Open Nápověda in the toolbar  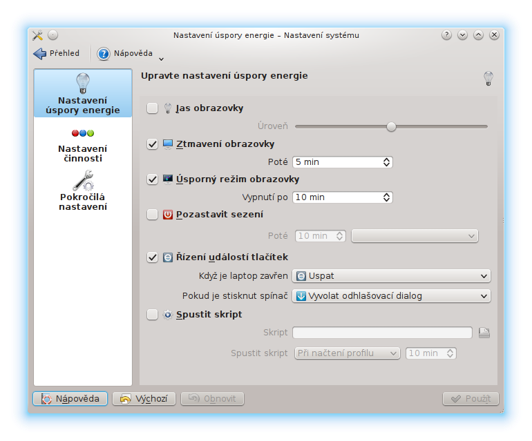(x=125, y=54)
